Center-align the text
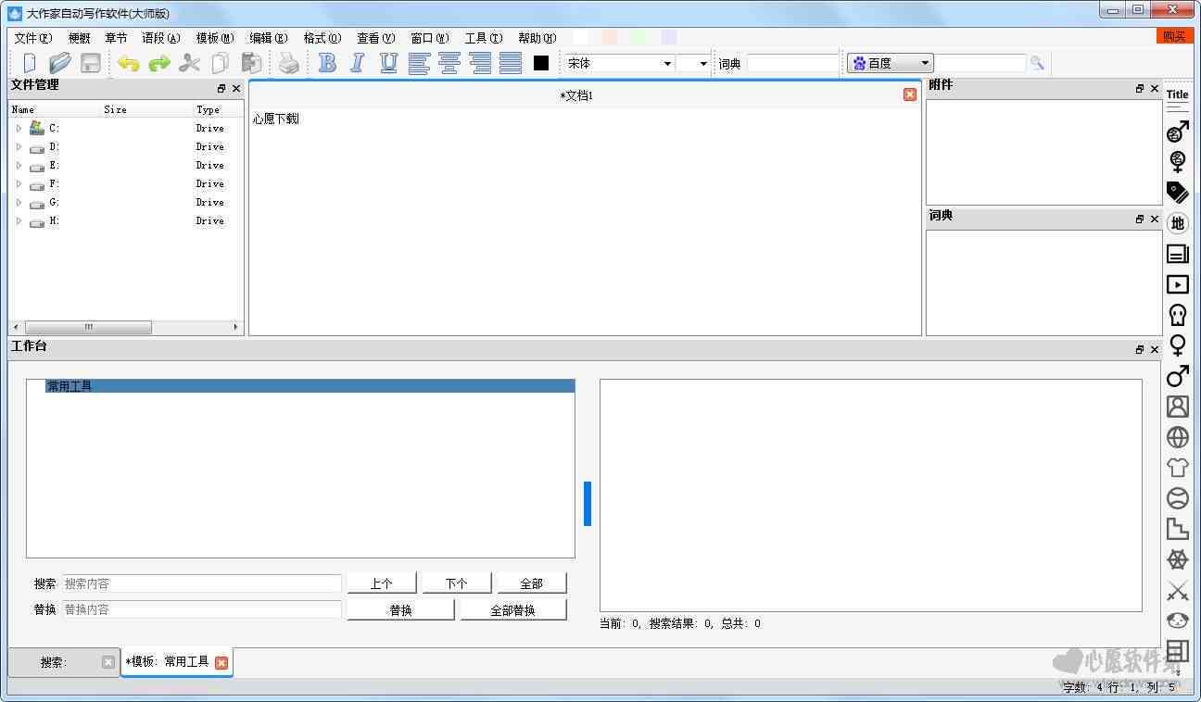 [x=449, y=63]
